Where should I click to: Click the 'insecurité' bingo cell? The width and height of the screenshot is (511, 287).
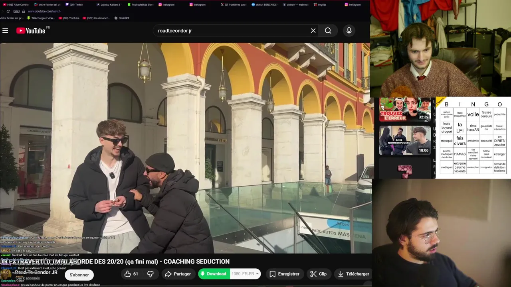pos(486,141)
